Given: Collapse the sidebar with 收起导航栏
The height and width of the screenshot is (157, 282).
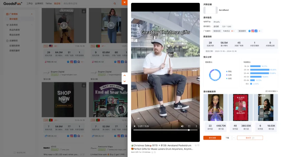Looking at the screenshot, I should (x=20, y=153).
